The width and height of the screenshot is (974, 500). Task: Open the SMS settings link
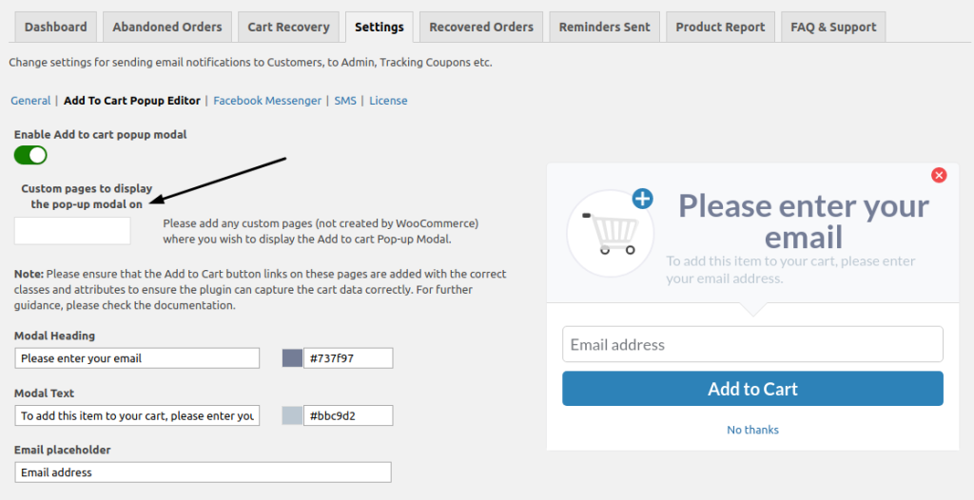[x=345, y=101]
